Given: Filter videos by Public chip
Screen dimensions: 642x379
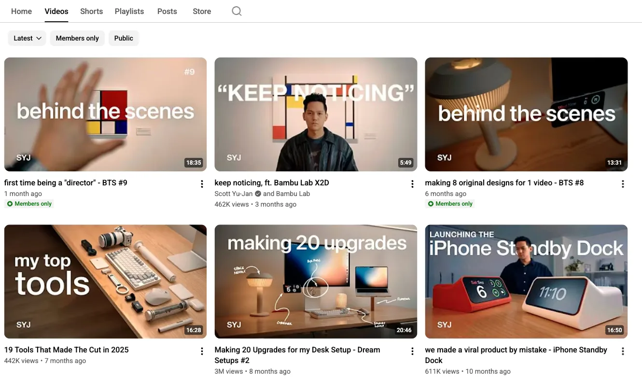Looking at the screenshot, I should pos(124,38).
